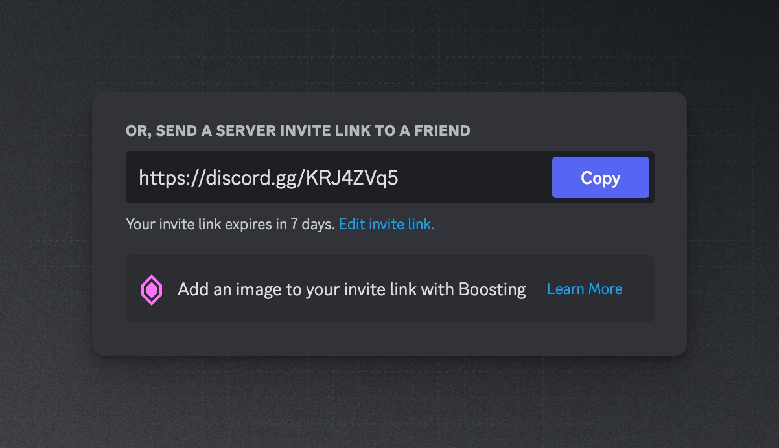
Task: Click the 'Add an image to your invite link' banner
Action: pos(351,289)
